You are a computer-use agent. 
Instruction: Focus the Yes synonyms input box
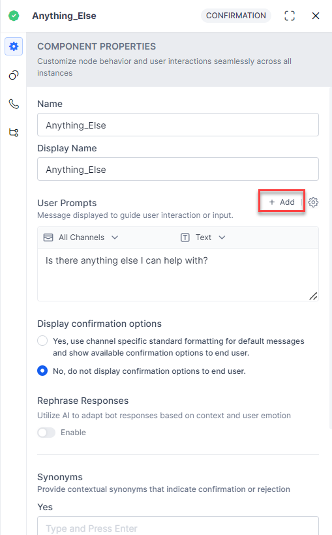click(x=178, y=526)
